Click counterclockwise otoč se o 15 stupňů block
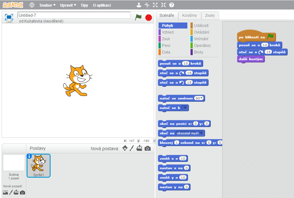The width and height of the screenshot is (294, 198). tap(183, 83)
